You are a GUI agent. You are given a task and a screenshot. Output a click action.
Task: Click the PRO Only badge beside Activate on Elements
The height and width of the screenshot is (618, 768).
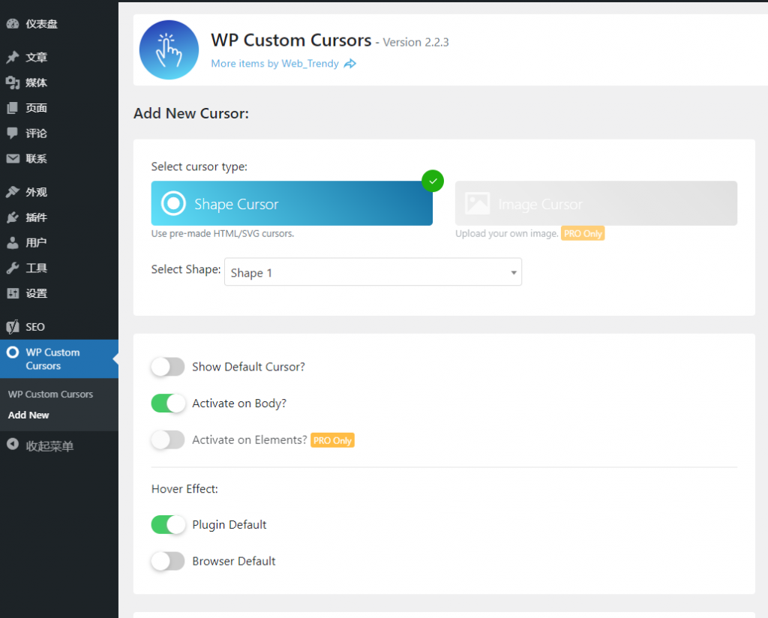pyautogui.click(x=332, y=440)
